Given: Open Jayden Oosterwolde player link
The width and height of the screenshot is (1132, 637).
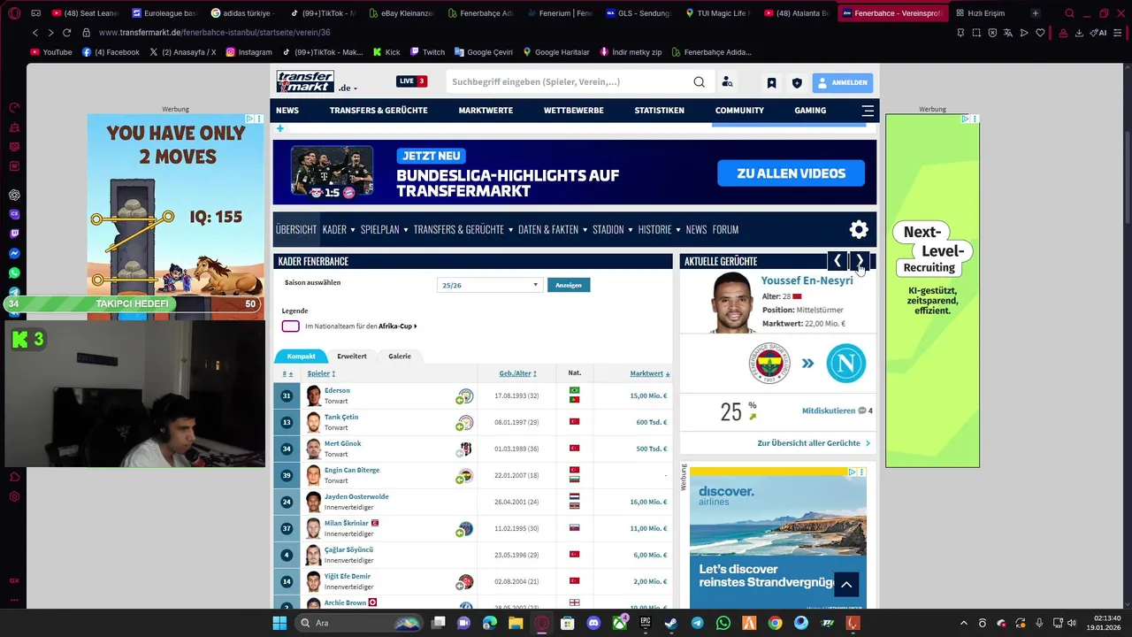Looking at the screenshot, I should point(356,496).
